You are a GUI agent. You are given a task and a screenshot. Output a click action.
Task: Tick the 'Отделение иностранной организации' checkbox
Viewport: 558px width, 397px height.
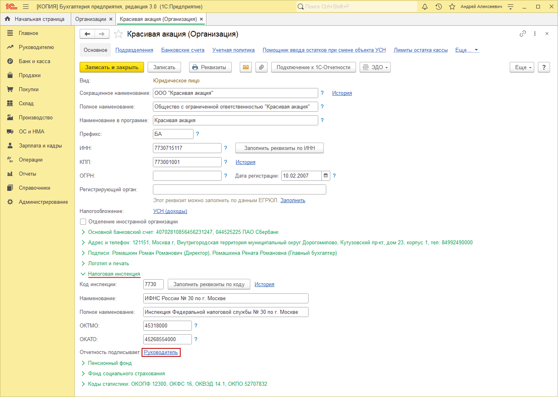pyautogui.click(x=83, y=222)
